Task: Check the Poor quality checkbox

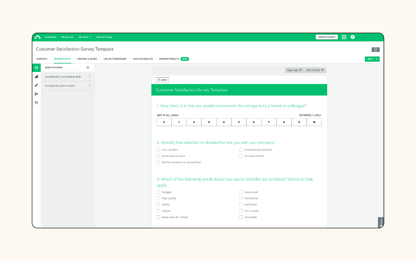Action: pos(241,211)
